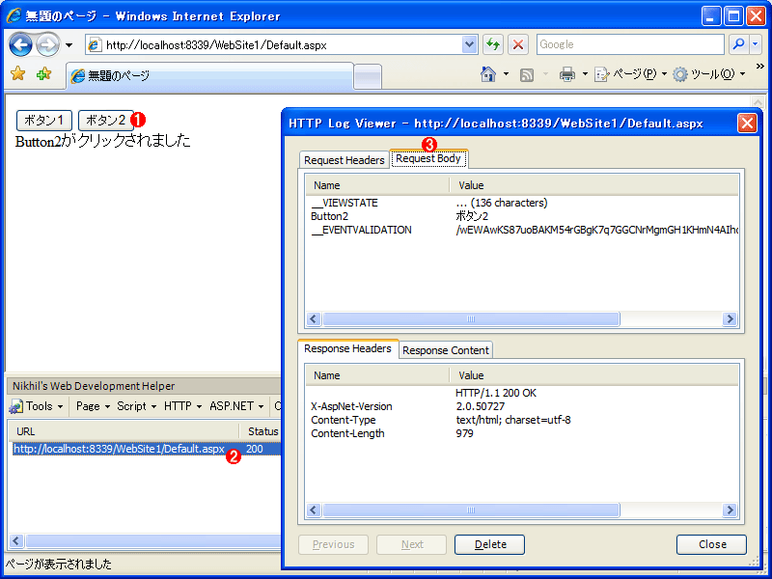Expand the address bar URL dropdown
The width and height of the screenshot is (772, 579).
coord(470,44)
